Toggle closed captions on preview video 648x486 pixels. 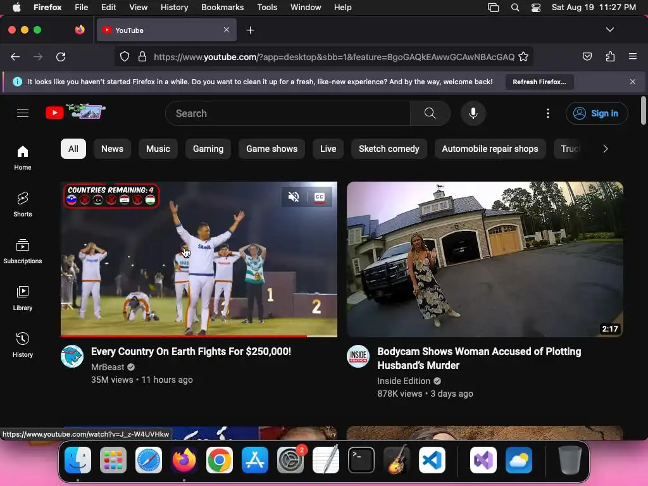[x=320, y=197]
